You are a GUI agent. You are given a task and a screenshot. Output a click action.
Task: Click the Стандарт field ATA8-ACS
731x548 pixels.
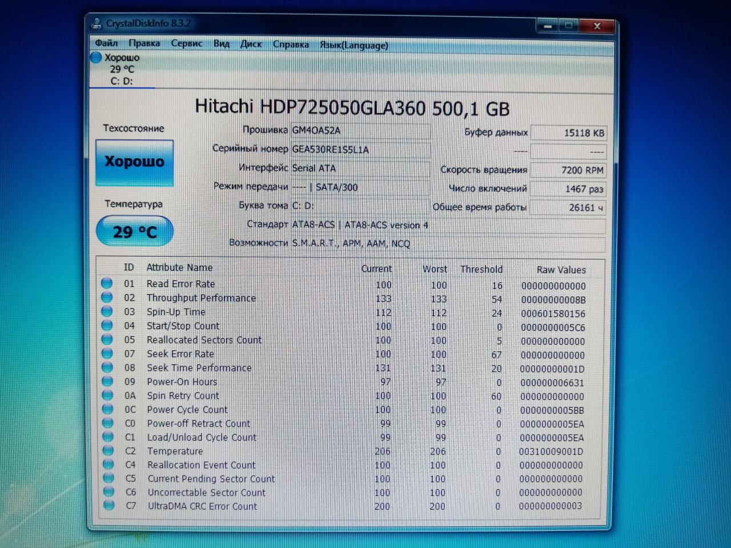coord(448,225)
